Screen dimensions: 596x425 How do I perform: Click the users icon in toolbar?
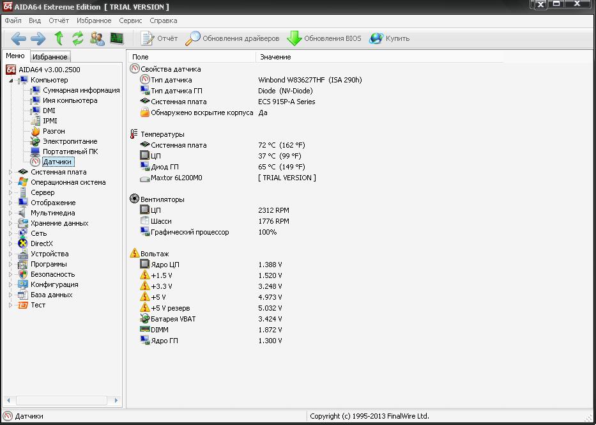tap(97, 38)
